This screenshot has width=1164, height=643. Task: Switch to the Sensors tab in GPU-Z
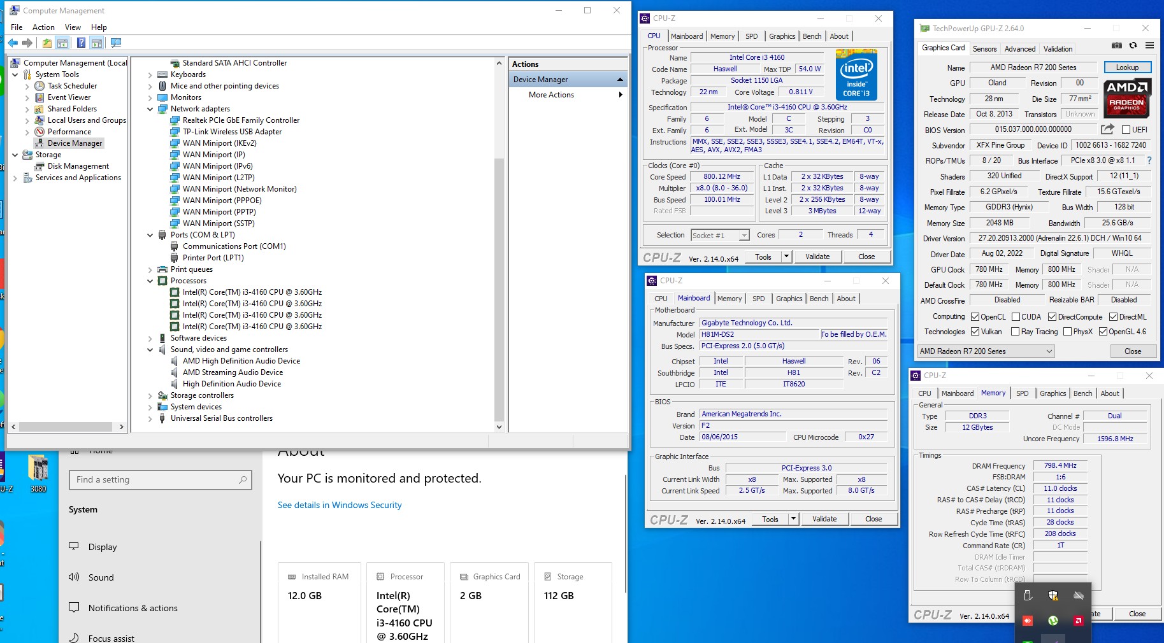pos(984,49)
